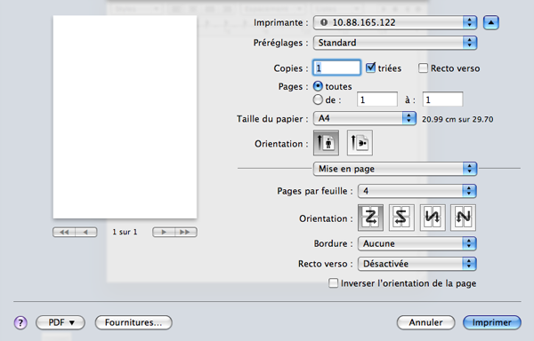Go to next preview page arrow

coord(164,232)
